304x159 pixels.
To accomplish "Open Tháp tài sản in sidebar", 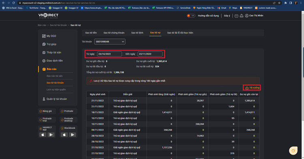I will coord(51,52).
